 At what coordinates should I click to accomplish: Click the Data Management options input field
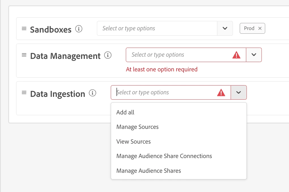[x=178, y=55]
